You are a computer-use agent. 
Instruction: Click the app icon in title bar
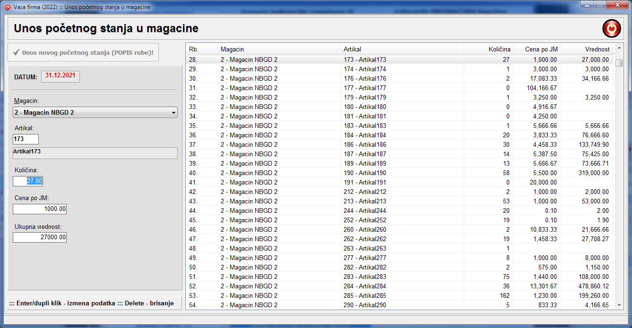click(x=7, y=7)
